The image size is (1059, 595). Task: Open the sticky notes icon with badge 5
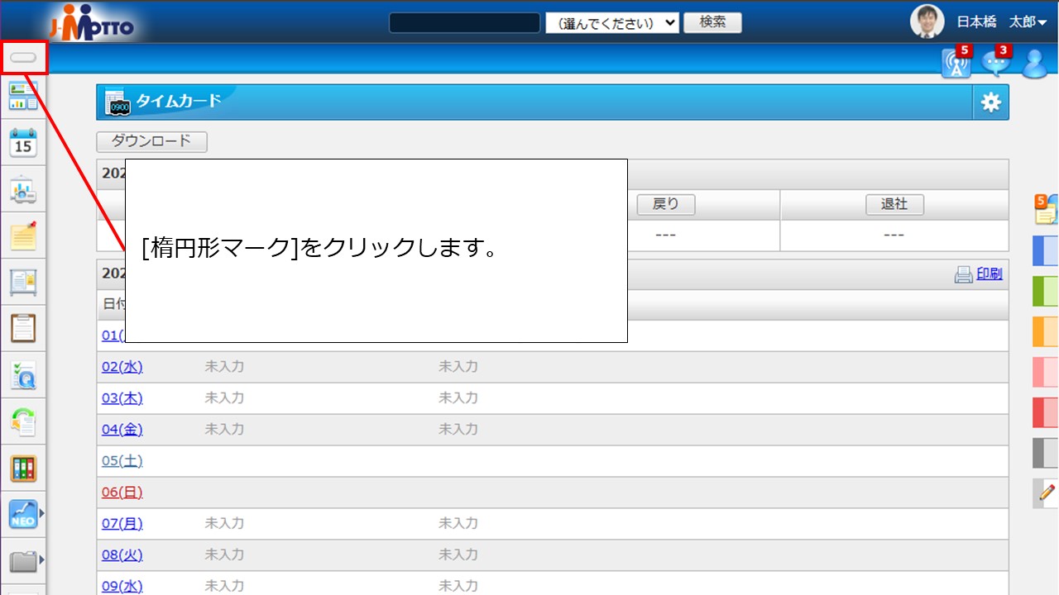[1047, 210]
